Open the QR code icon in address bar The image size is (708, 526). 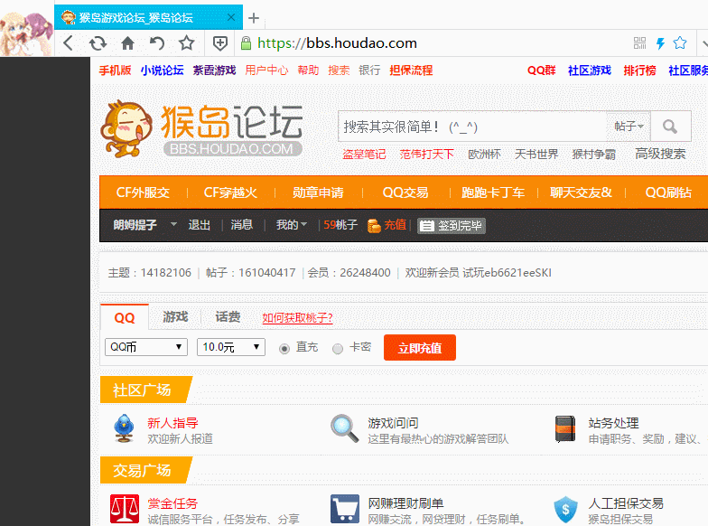(639, 43)
